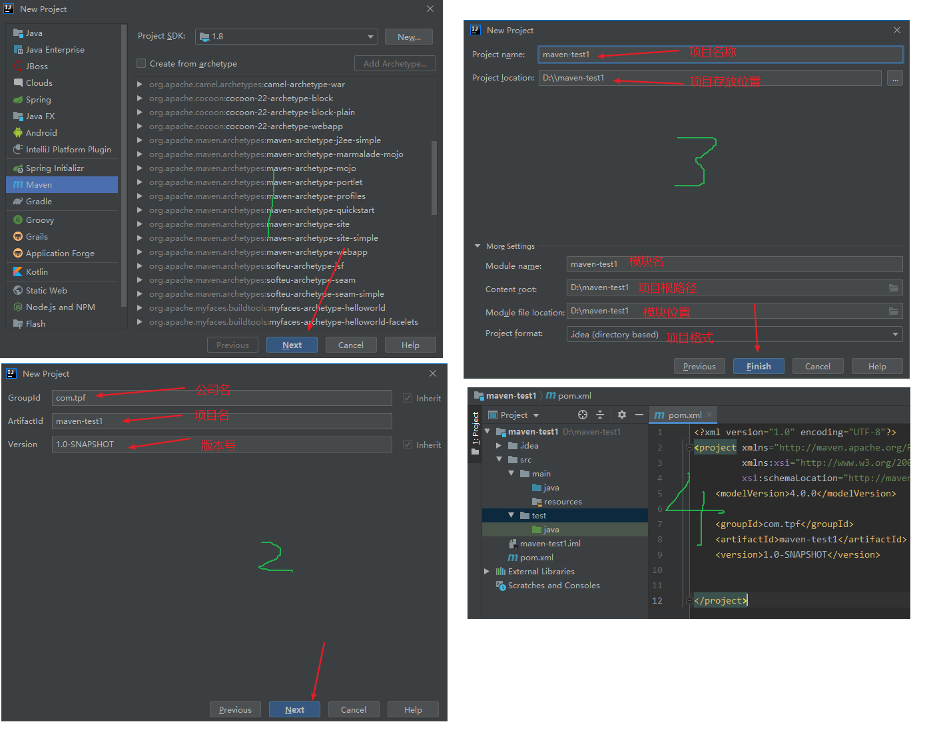
Task: Click Next in project type dialog
Action: (292, 345)
